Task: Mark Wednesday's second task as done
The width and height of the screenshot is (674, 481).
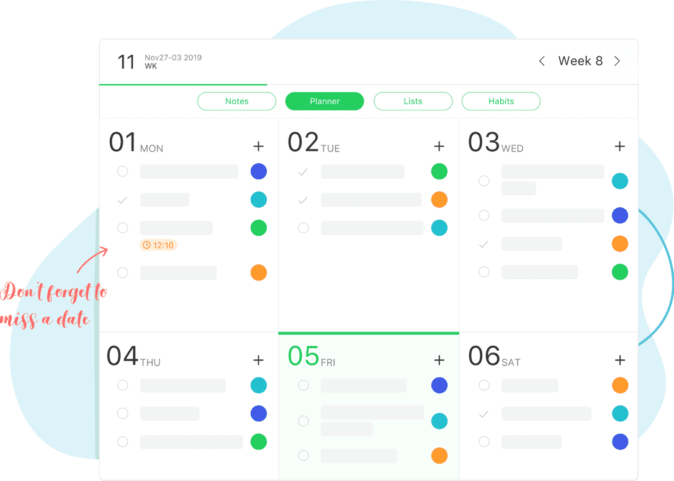Action: click(484, 215)
